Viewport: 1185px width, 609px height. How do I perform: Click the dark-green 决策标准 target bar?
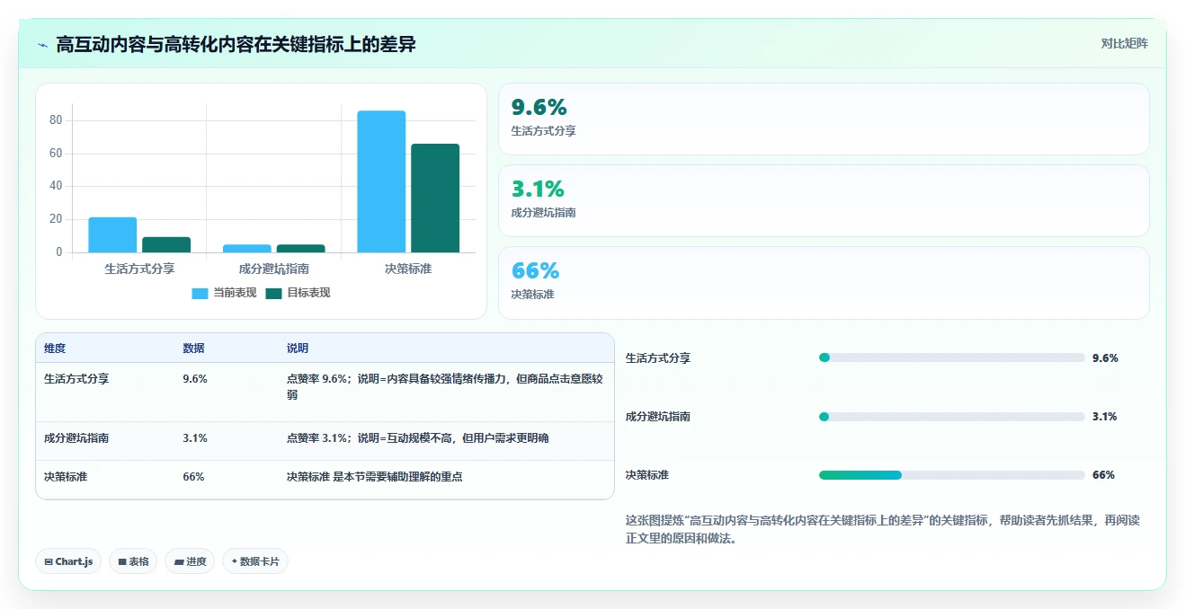pos(435,199)
